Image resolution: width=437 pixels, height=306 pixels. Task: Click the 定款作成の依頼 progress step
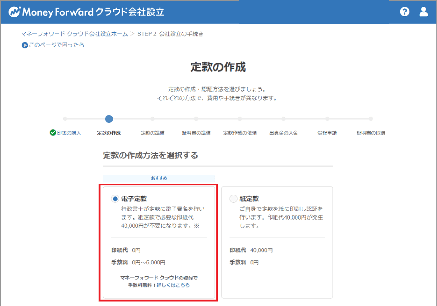(x=240, y=133)
